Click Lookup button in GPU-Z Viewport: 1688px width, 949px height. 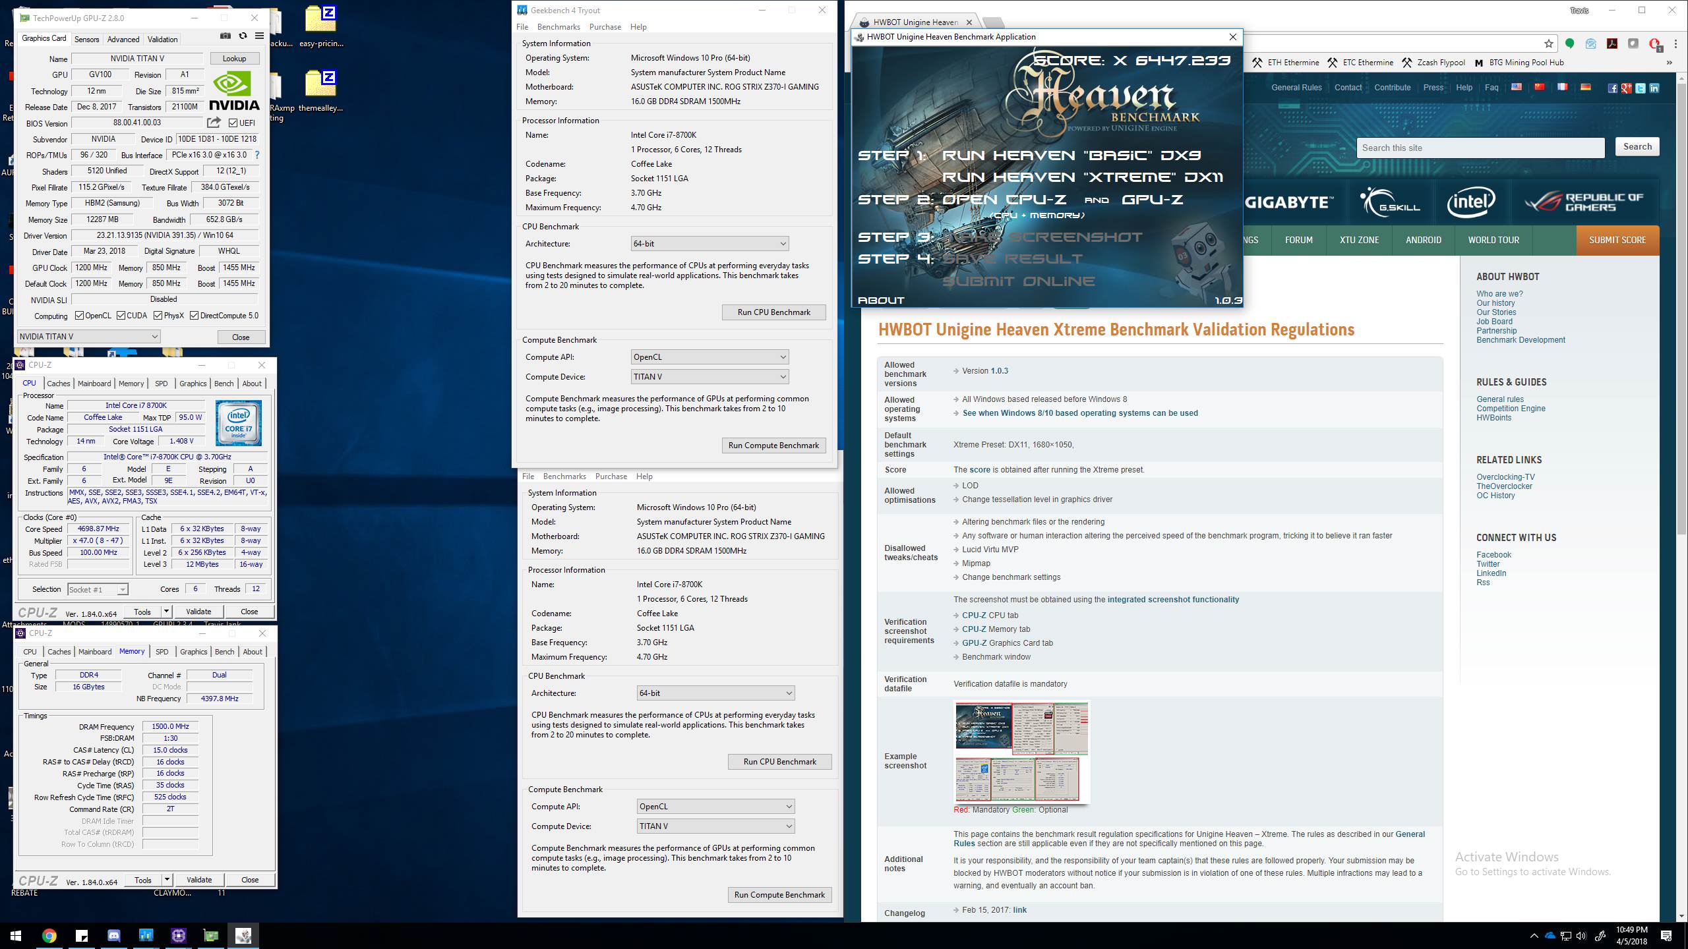pos(234,59)
